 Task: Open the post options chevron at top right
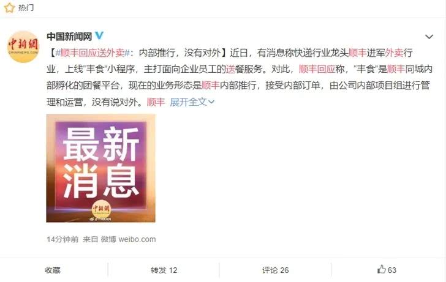coord(429,37)
